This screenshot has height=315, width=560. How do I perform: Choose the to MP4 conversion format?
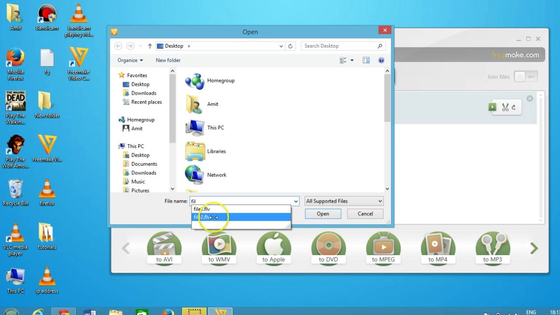[438, 248]
